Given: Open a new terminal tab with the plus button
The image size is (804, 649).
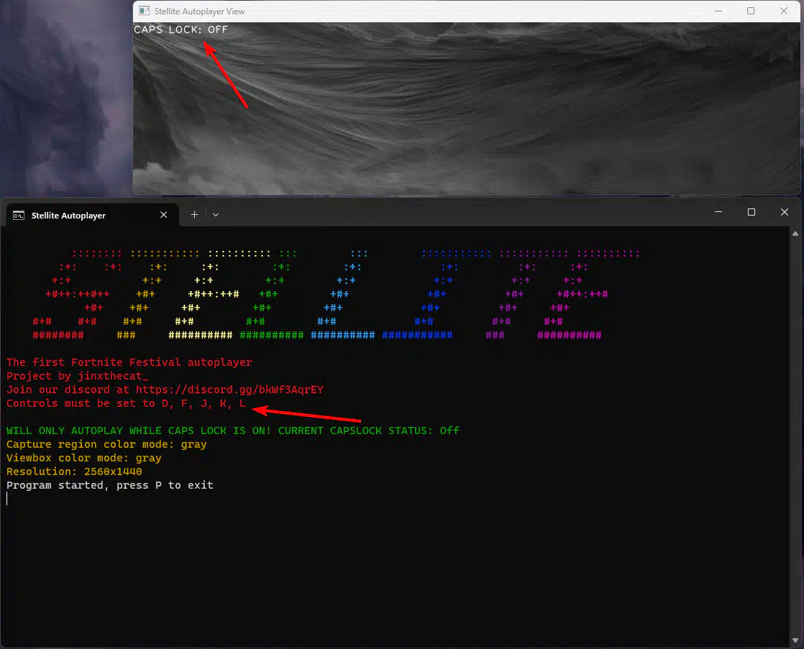Looking at the screenshot, I should coord(194,214).
